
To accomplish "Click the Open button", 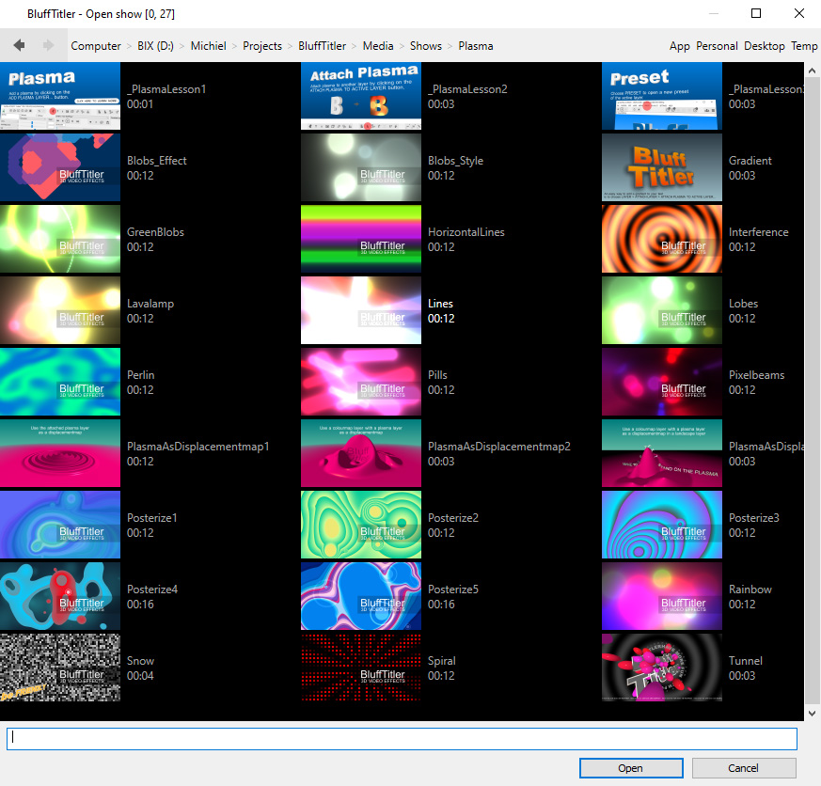I will click(x=630, y=768).
